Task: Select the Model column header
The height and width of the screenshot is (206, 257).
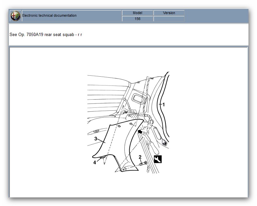Action: click(138, 13)
